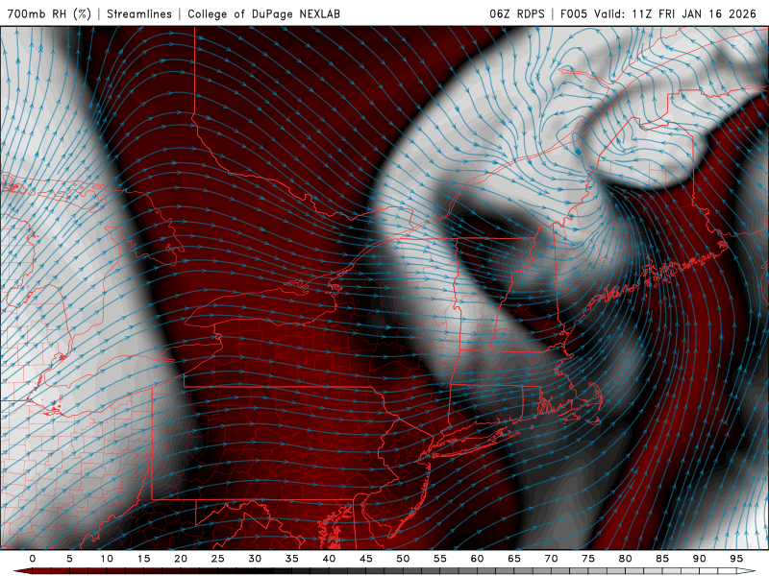Viewport: 769px width, 576px height.
Task: Click the legend label '40'
Action: pyautogui.click(x=329, y=559)
